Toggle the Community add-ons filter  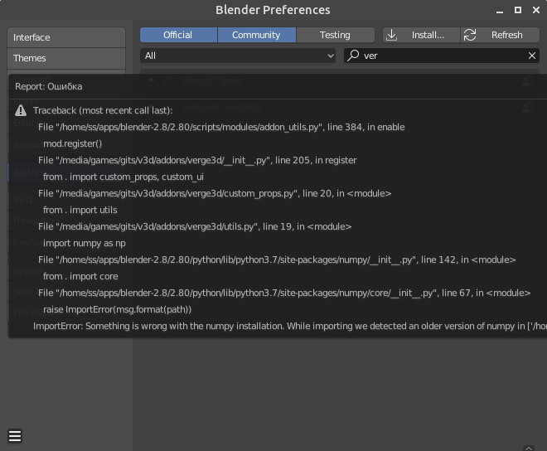[256, 35]
